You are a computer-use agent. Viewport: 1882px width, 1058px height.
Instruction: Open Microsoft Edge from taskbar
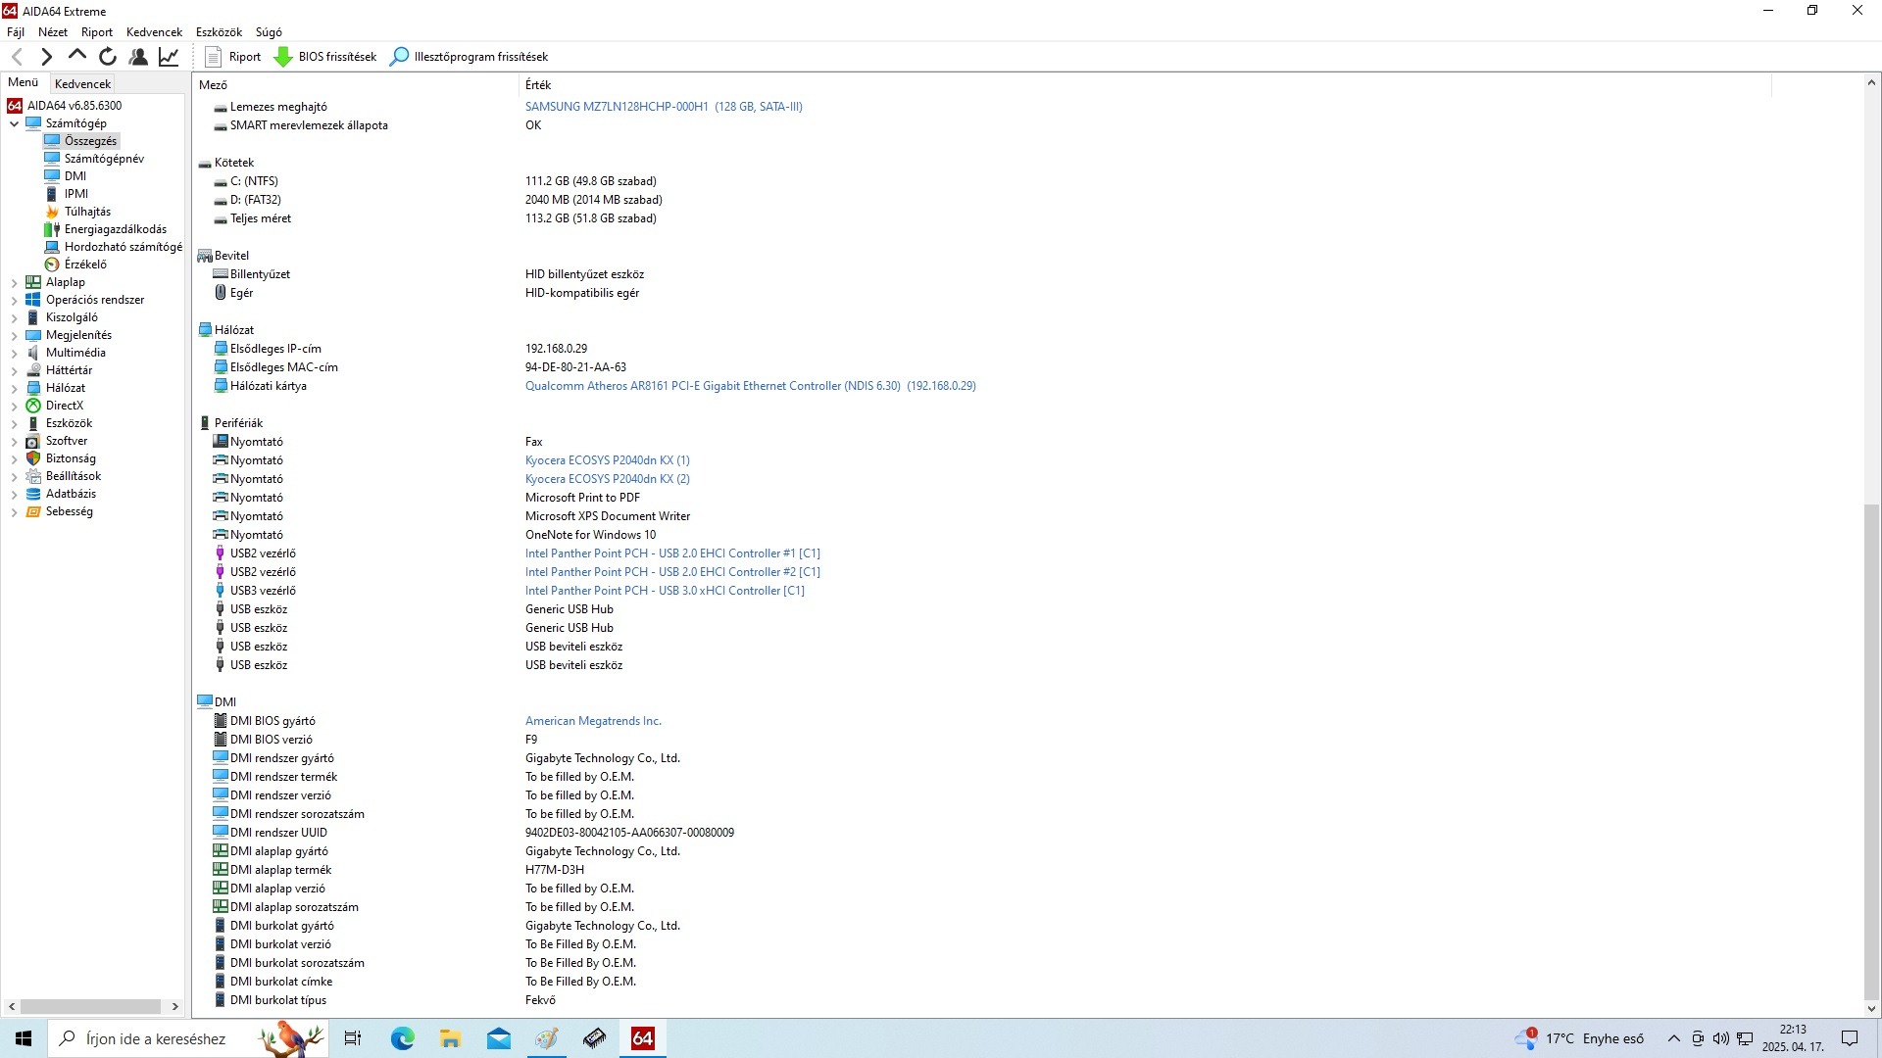[x=402, y=1038]
